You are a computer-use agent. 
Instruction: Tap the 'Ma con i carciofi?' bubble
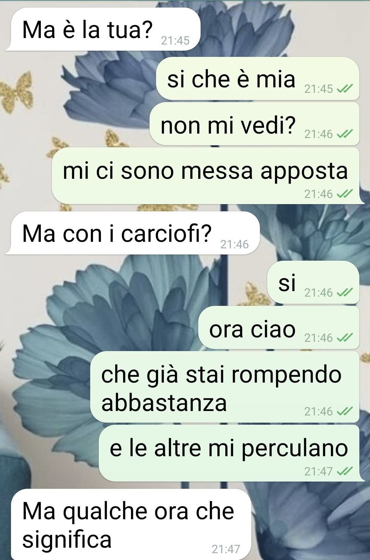coord(132,233)
